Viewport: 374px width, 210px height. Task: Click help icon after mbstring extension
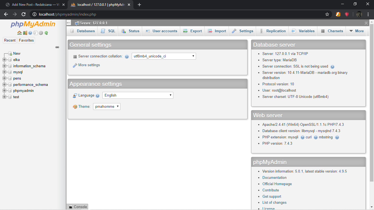tap(337, 138)
